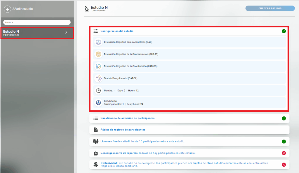Open Página de registro de participantes section

[x=123, y=130]
